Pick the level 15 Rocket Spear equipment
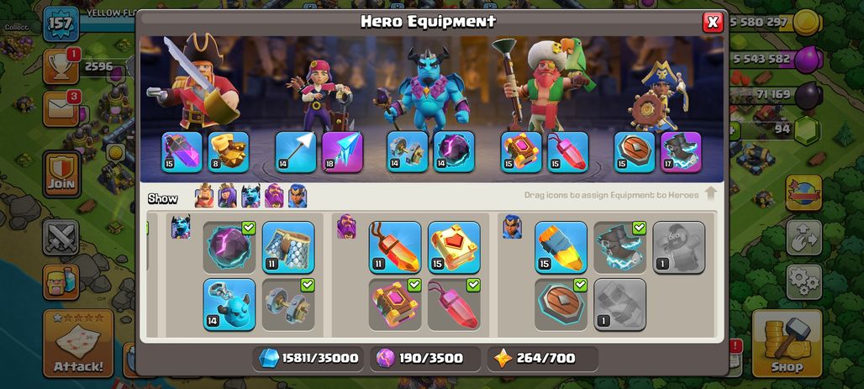This screenshot has height=389, width=864. pyautogui.click(x=561, y=247)
